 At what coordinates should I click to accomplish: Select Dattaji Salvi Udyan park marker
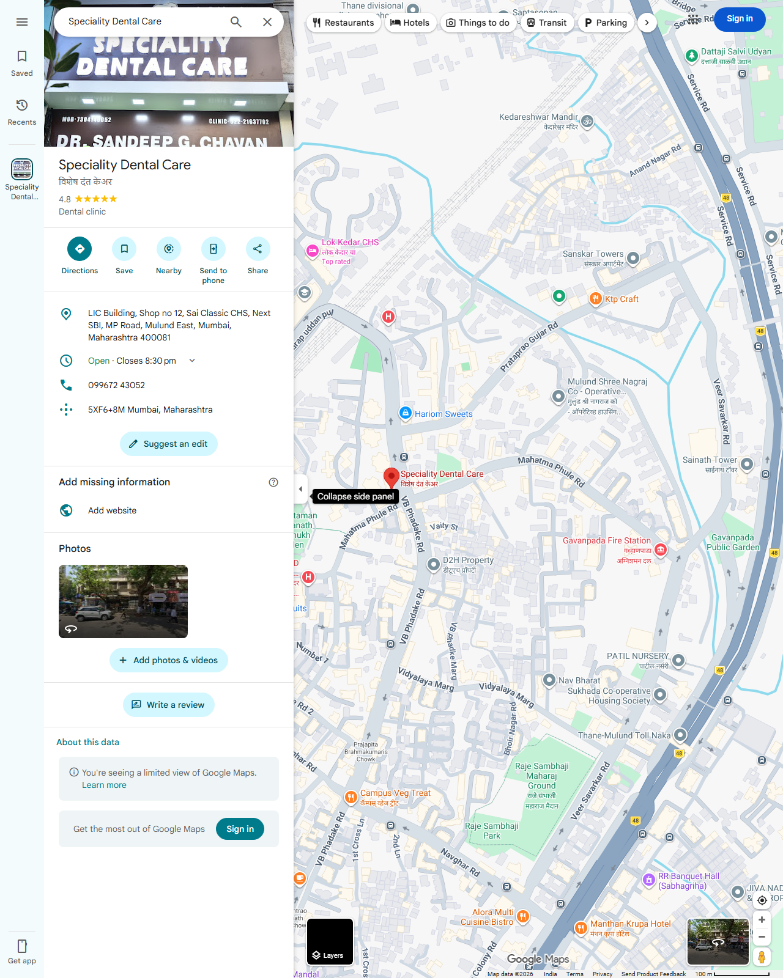[692, 56]
